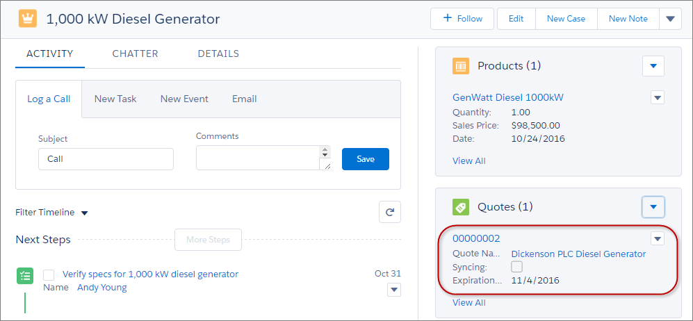Image resolution: width=693 pixels, height=321 pixels.
Task: Toggle the Syncing checkbox on quote 00000002
Action: (516, 267)
